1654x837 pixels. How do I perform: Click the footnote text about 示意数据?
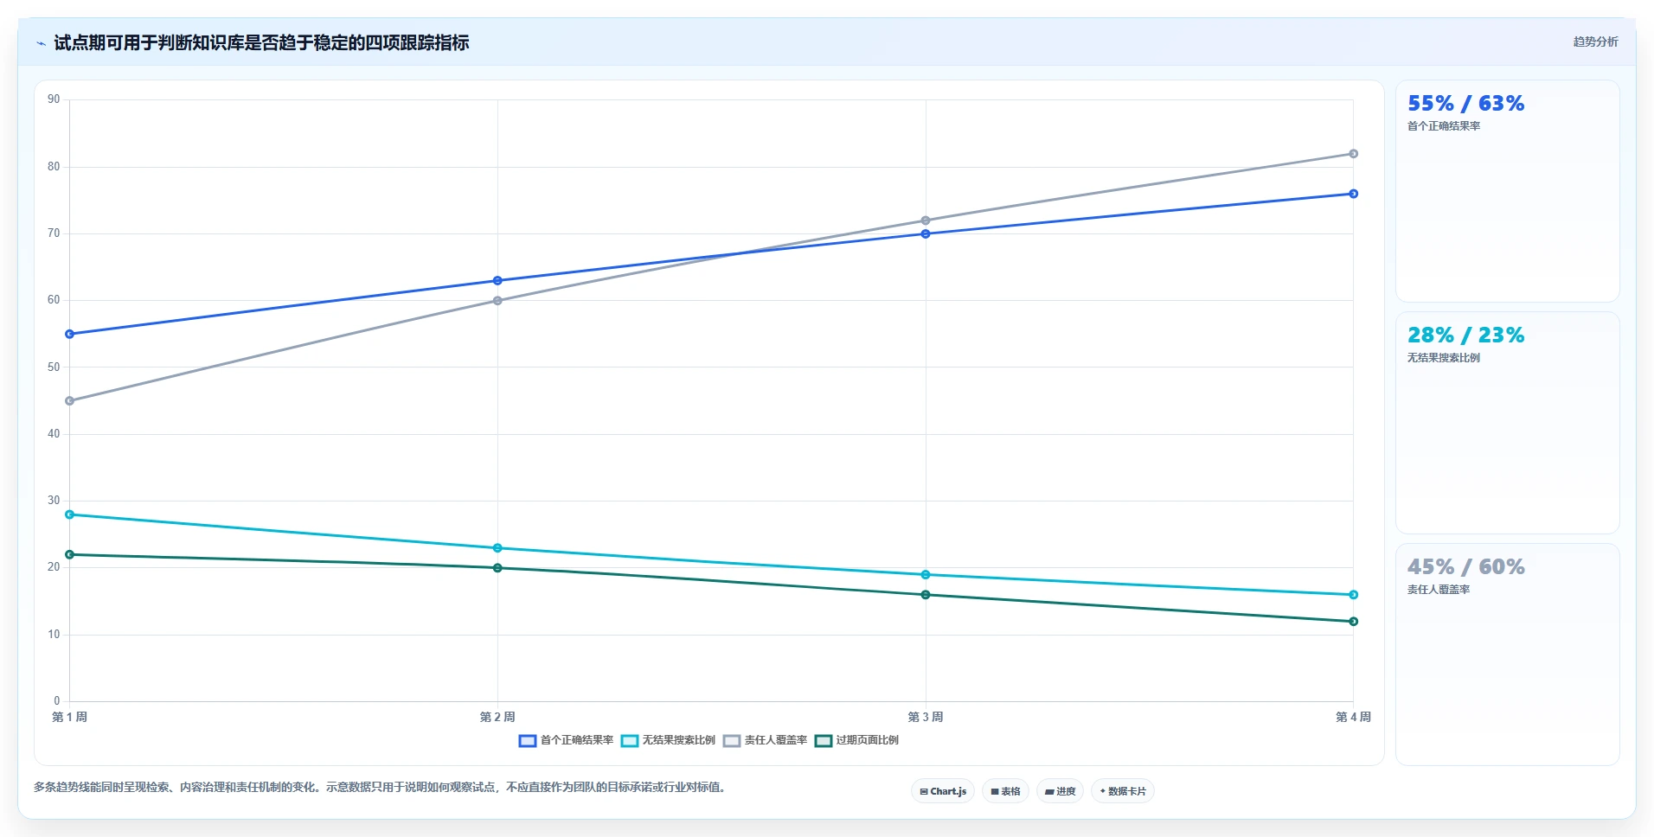click(381, 788)
